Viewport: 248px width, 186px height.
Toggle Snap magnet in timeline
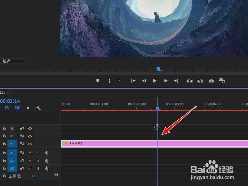point(7,108)
